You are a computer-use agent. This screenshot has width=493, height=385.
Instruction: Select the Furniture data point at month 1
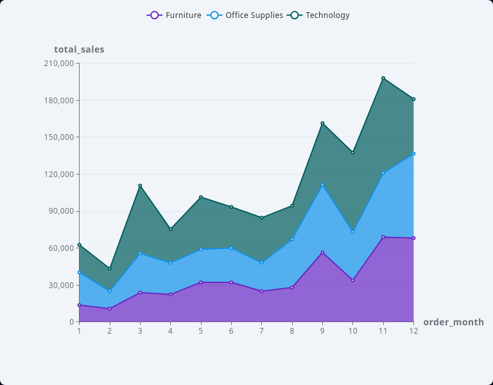(79, 305)
